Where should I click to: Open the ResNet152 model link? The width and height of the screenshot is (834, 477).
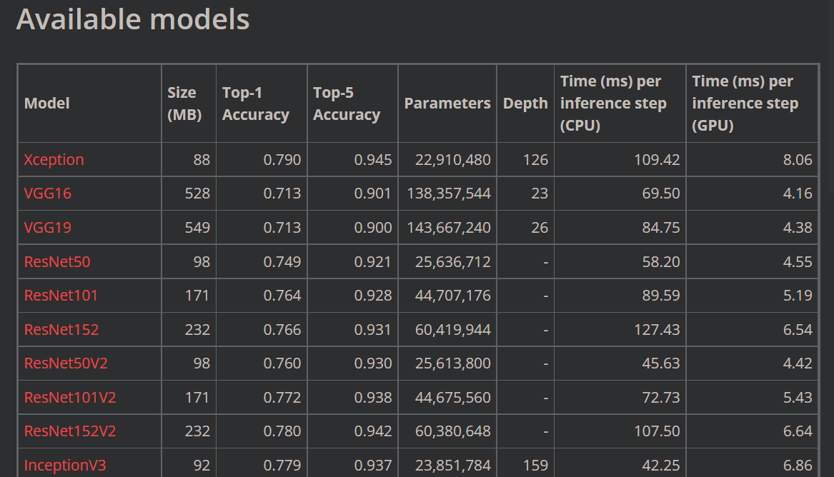click(x=62, y=329)
